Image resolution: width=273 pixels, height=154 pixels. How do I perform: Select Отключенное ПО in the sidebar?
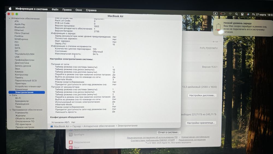[25, 121]
